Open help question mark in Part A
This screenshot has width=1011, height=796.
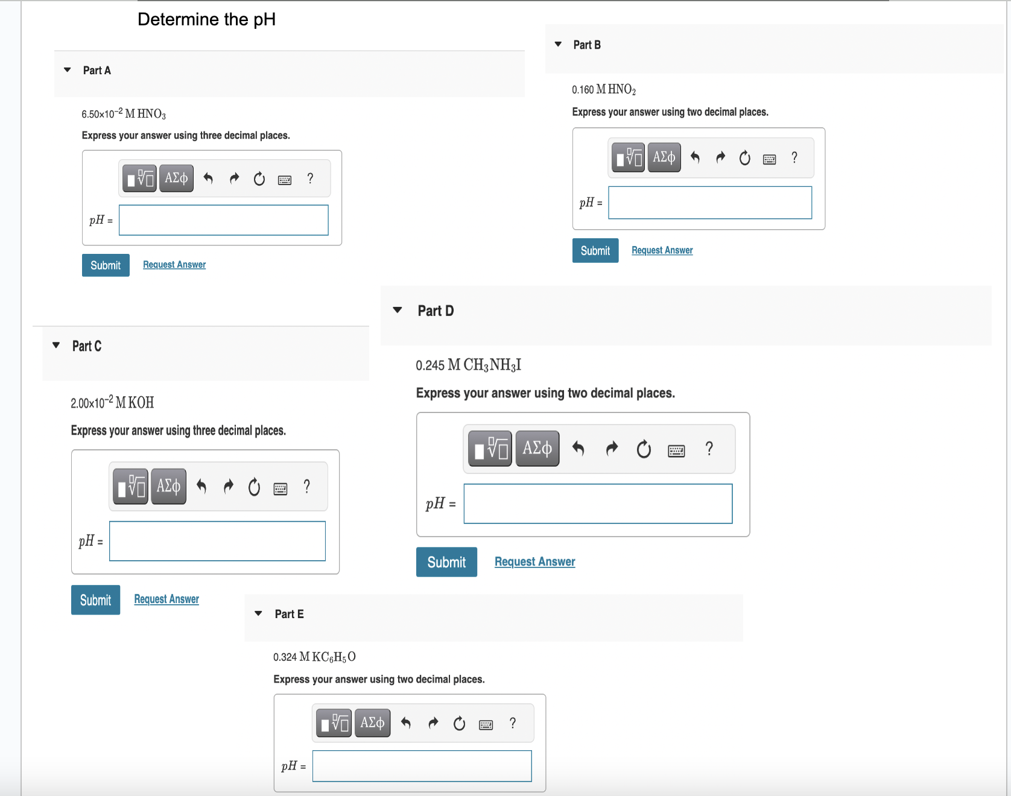pyautogui.click(x=310, y=178)
